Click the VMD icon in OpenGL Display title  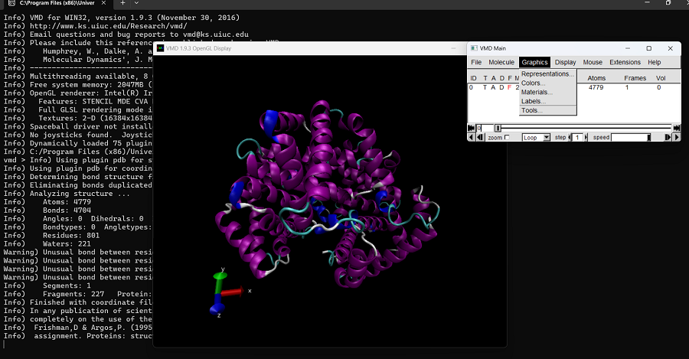tap(161, 48)
